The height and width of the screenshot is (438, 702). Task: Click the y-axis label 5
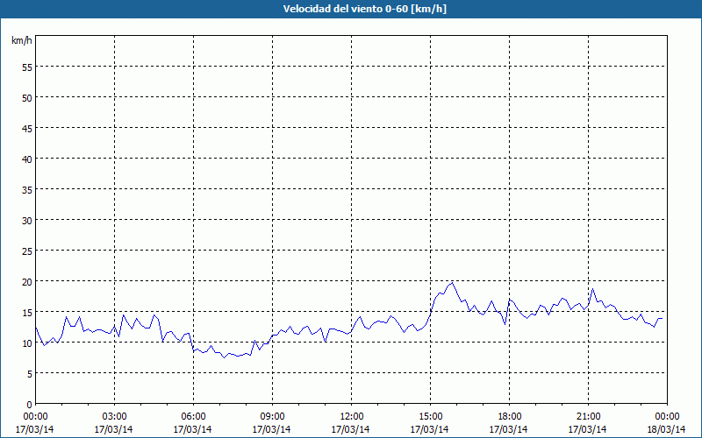[30, 374]
